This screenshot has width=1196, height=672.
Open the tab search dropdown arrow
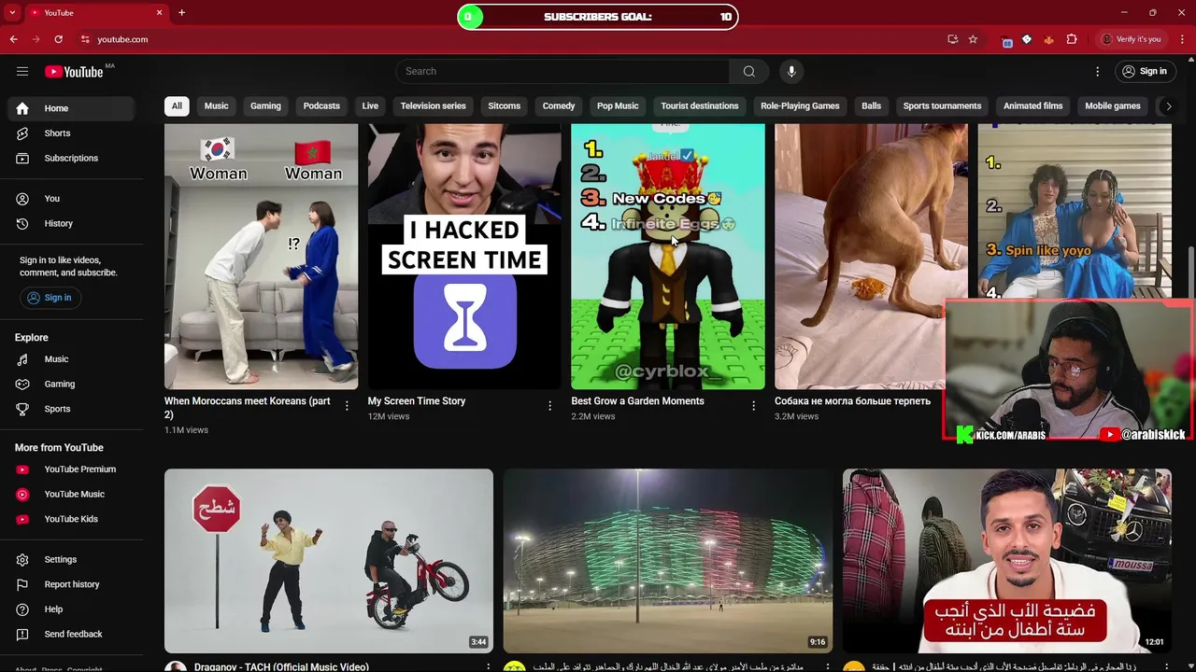point(12,12)
